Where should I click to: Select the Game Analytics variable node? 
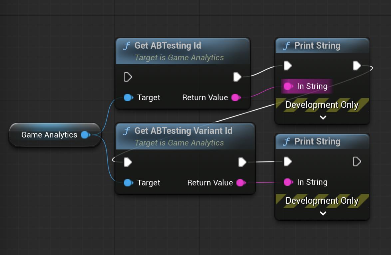(x=49, y=135)
